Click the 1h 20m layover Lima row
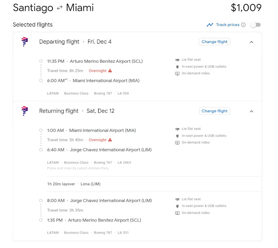This screenshot has width=278, height=248. point(154,184)
